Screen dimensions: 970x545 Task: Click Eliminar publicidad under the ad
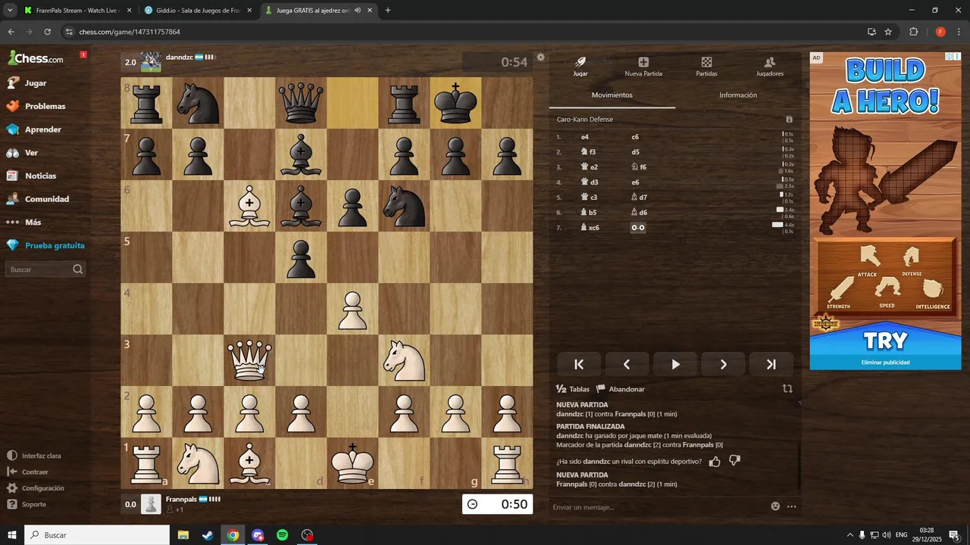(885, 363)
